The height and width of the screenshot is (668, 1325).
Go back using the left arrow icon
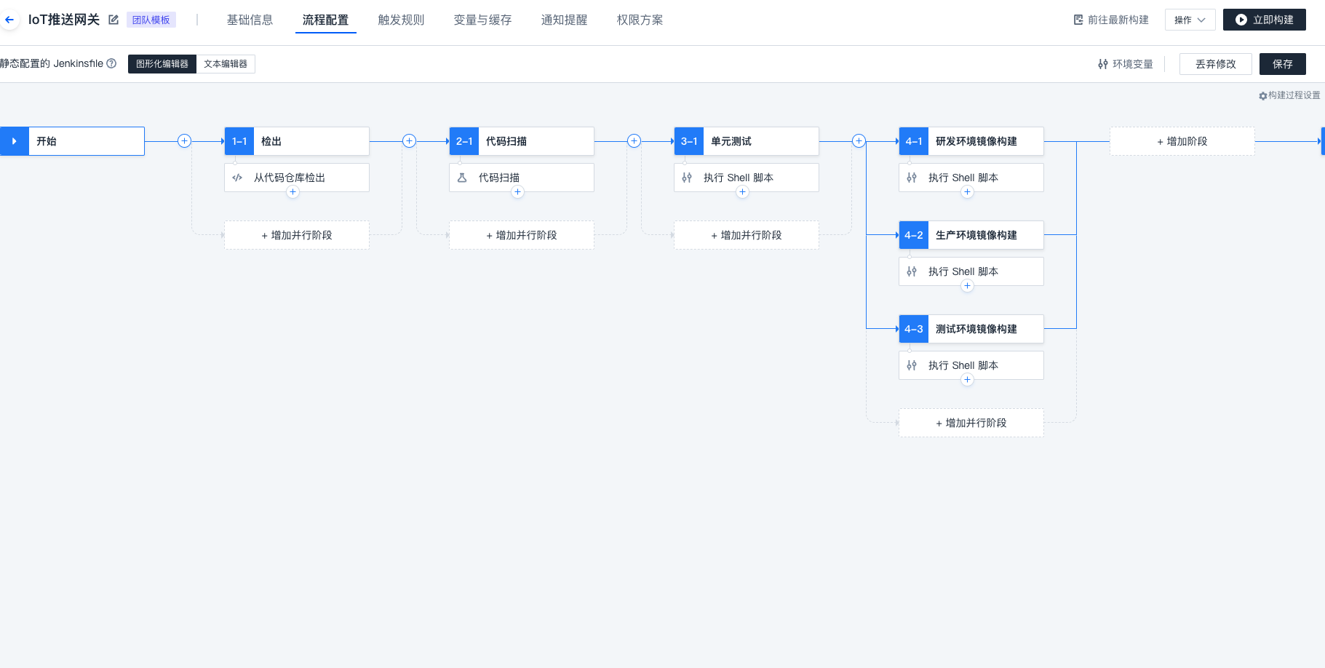9,20
